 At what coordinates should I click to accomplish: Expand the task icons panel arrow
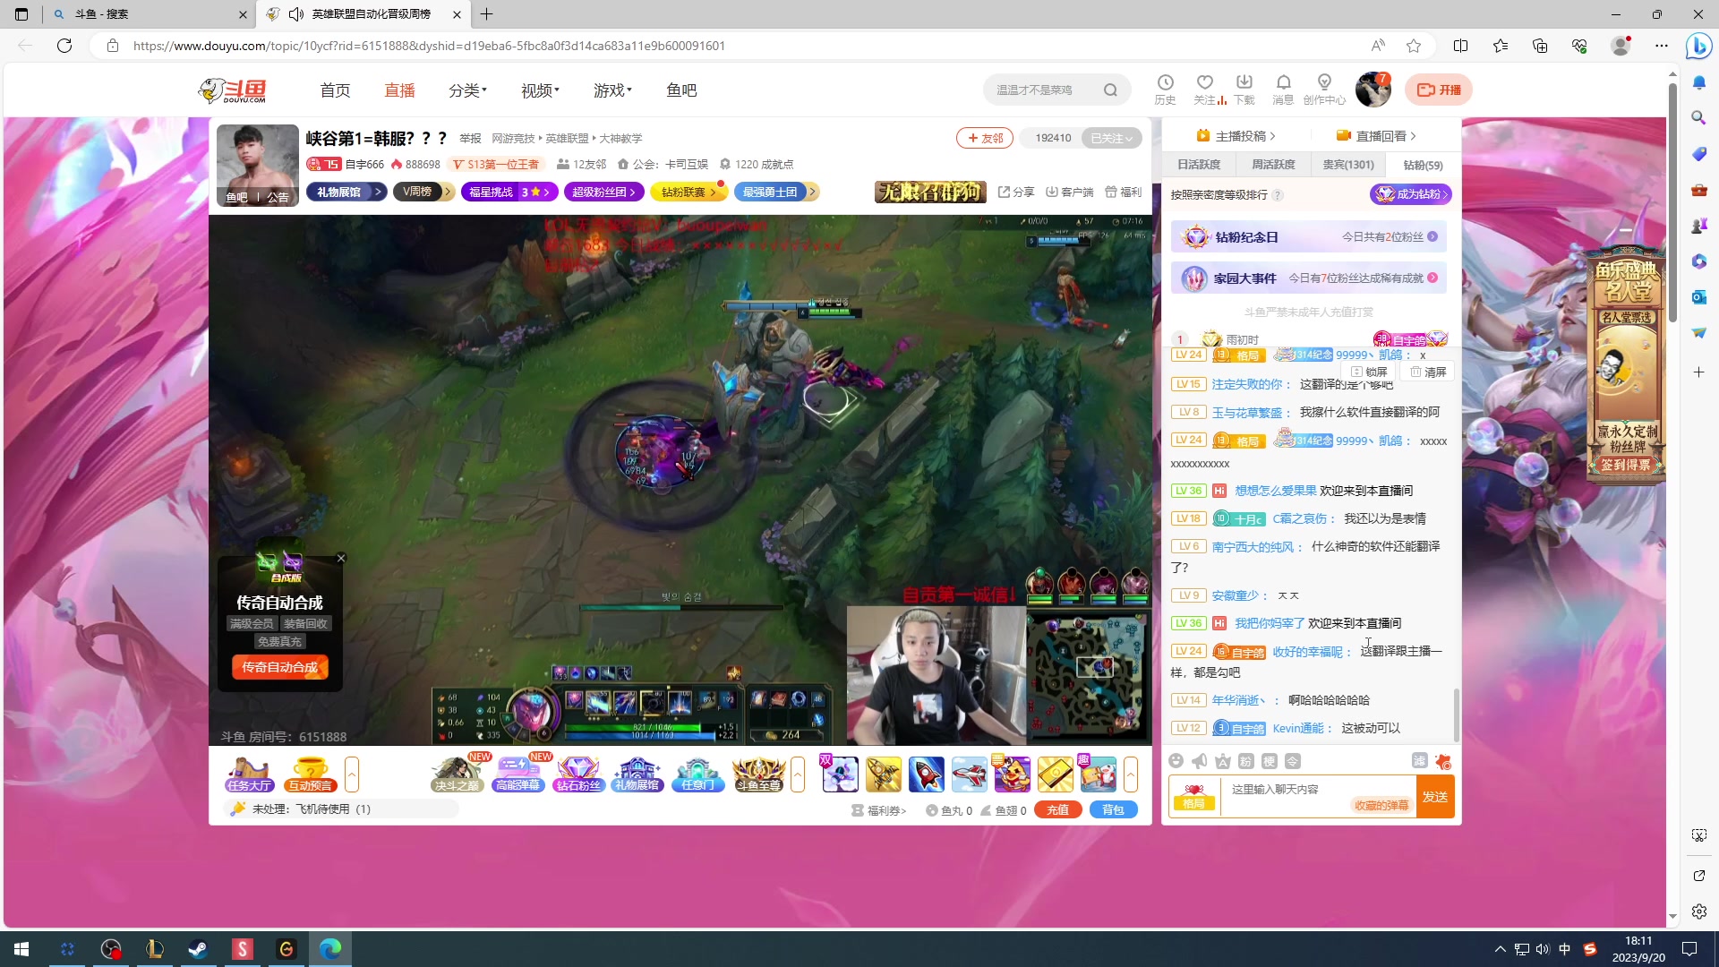[352, 774]
